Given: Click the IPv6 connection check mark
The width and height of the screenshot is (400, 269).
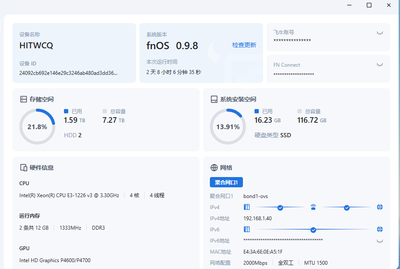Looking at the screenshot, I should (x=313, y=230).
